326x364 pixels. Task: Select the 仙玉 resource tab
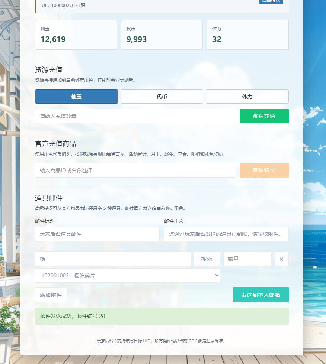tap(76, 96)
